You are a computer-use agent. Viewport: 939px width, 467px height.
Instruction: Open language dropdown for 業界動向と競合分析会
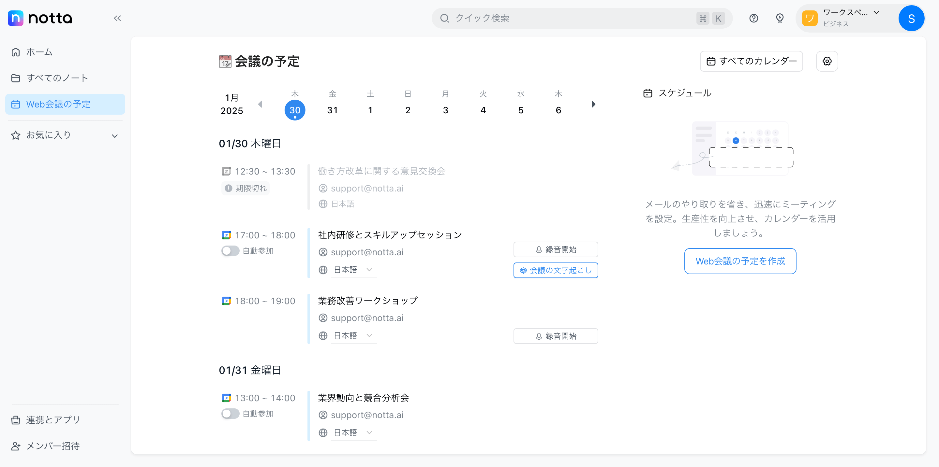tap(353, 432)
